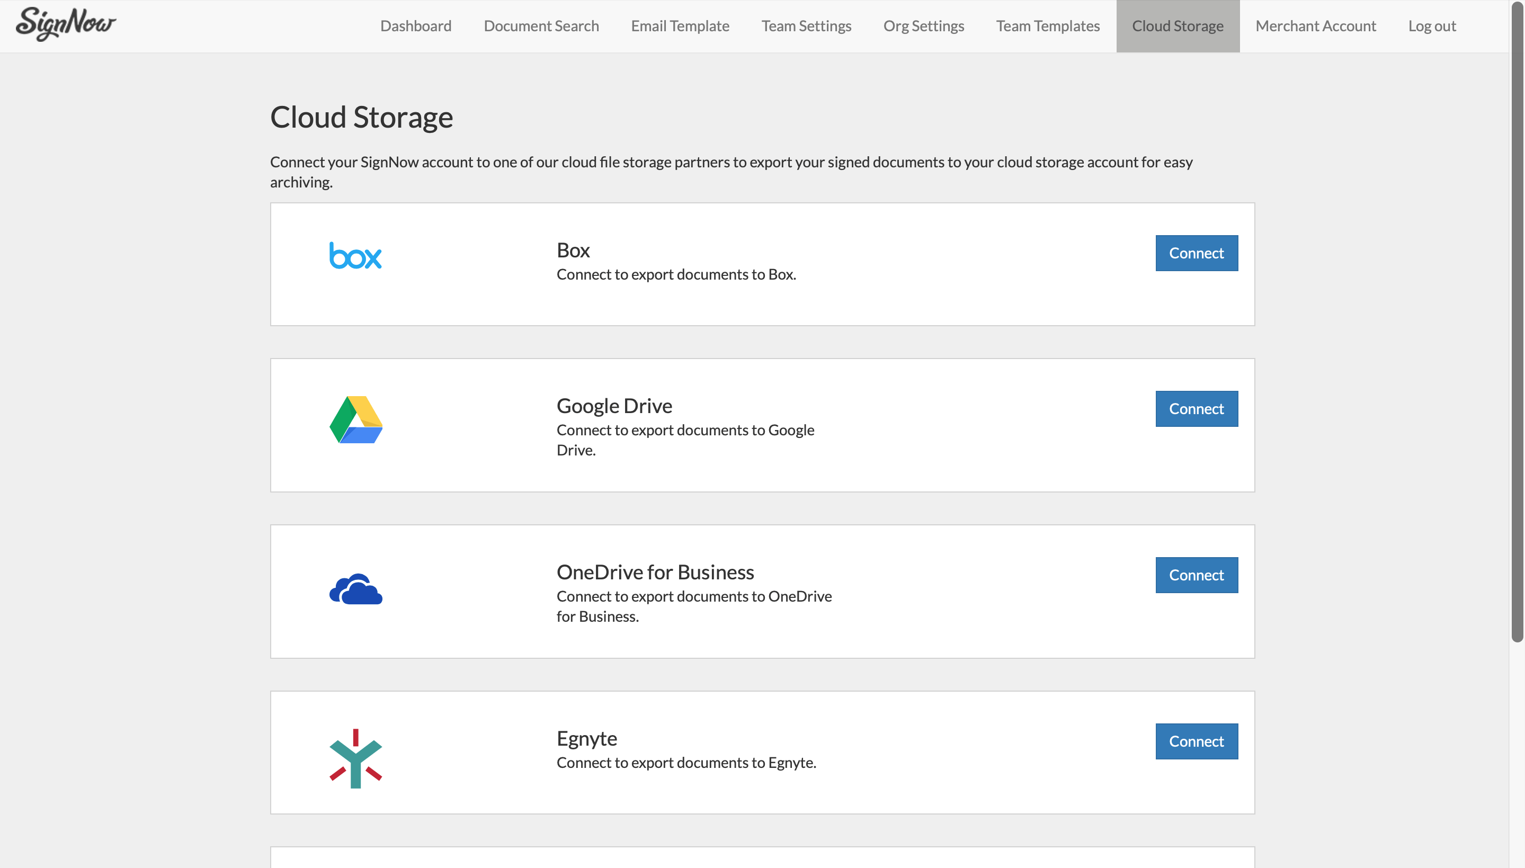Click the vertical page scrollbar

(1517, 322)
